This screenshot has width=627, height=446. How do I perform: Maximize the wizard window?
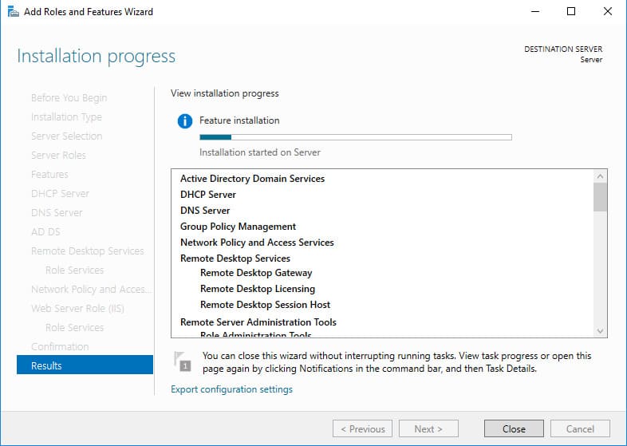[x=570, y=11]
